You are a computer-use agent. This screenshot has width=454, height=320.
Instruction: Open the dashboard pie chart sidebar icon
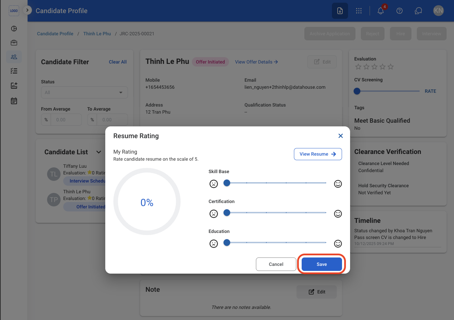tap(14, 29)
